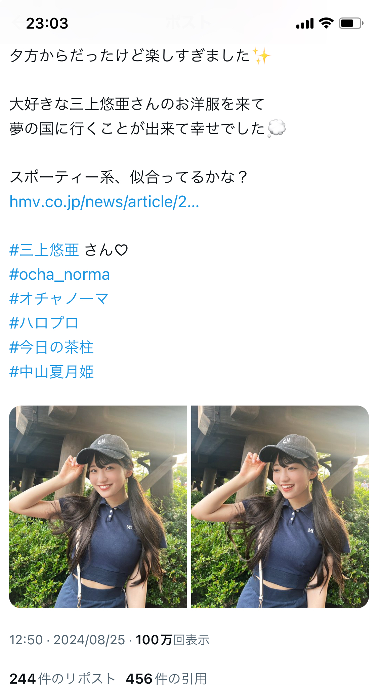Image resolution: width=378 pixels, height=686 pixels.
Task: Tap the faded ポスト header title
Action: [188, 23]
